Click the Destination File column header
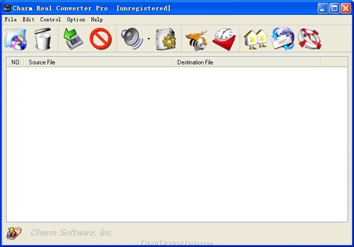 point(247,62)
